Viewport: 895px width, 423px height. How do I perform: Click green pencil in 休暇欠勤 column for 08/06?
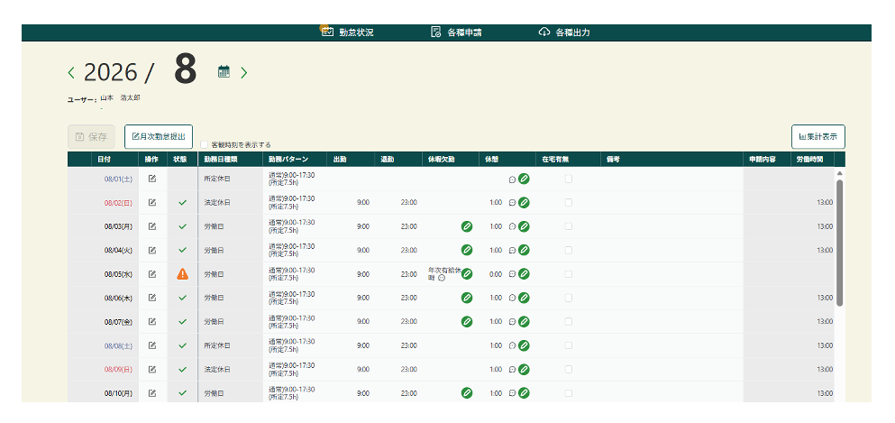467,298
